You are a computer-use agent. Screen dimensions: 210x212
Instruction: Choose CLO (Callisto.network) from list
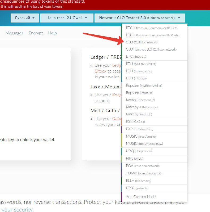(x=155, y=42)
